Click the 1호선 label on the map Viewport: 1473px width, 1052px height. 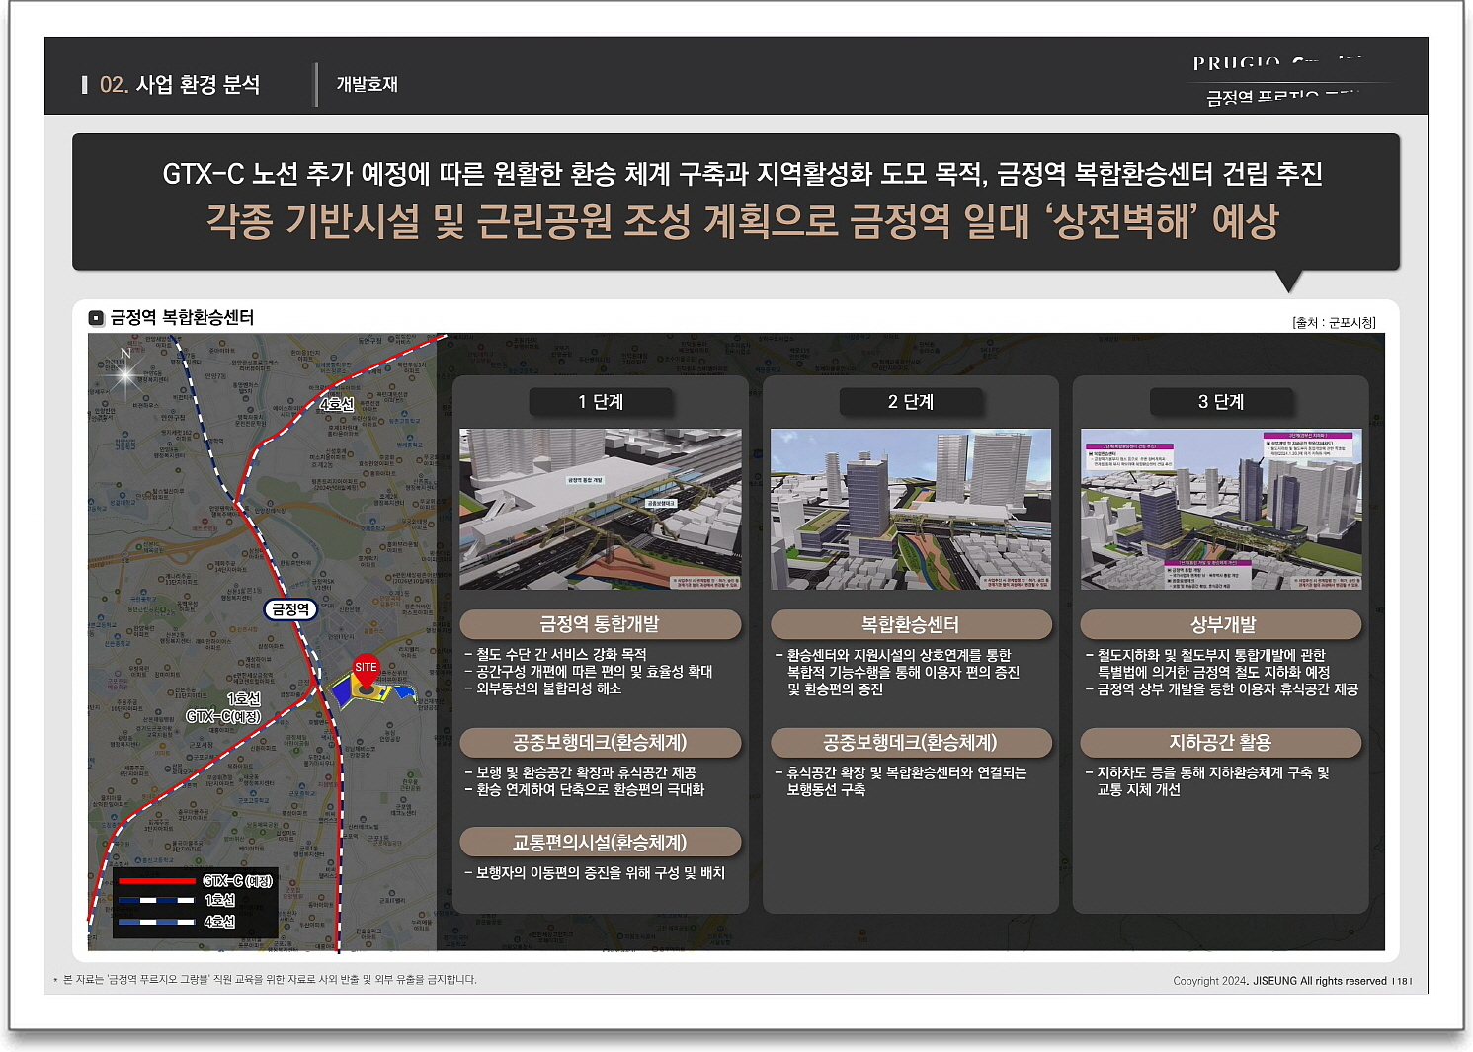(x=243, y=698)
